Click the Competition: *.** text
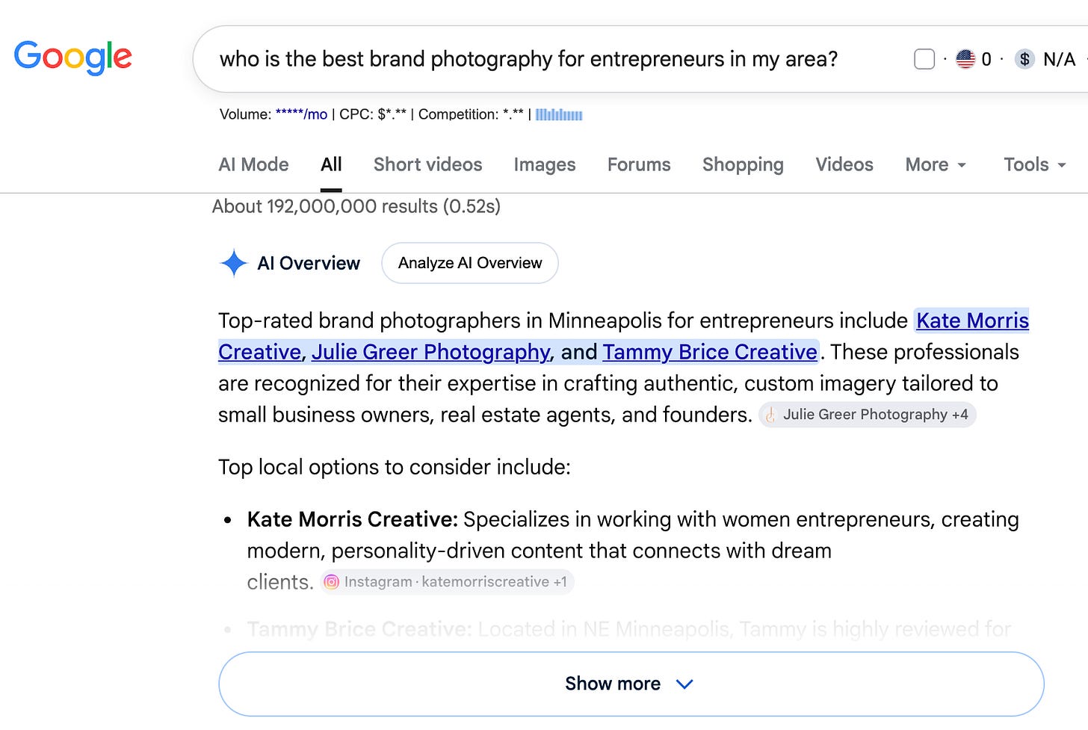 tap(471, 114)
